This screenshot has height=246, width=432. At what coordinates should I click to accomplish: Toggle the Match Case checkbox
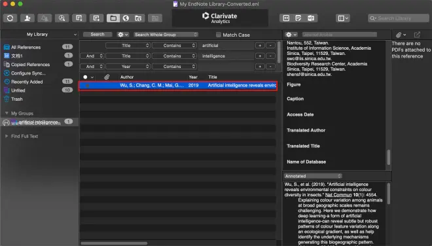click(219, 35)
